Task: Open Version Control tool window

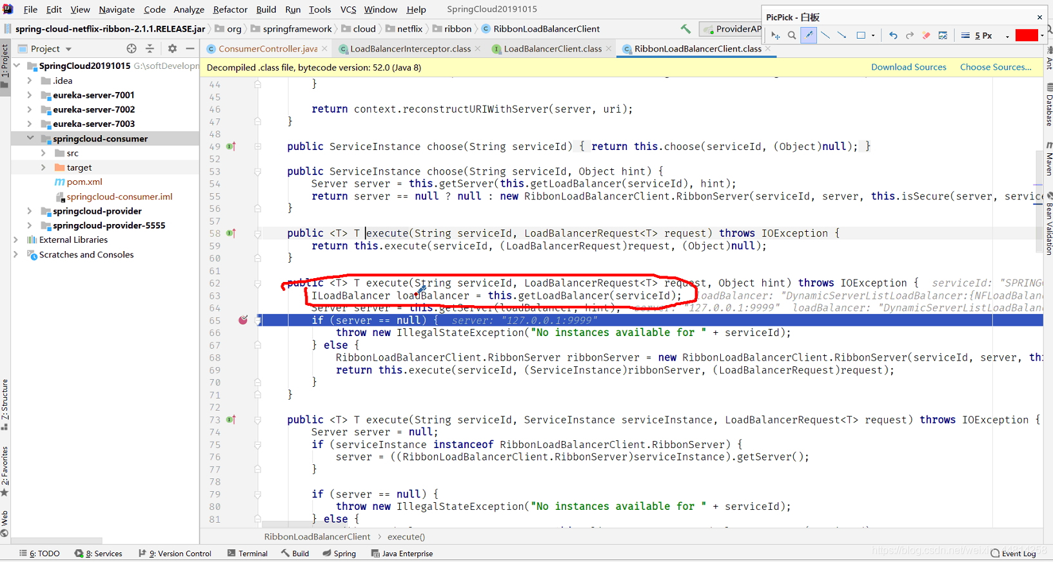Action: point(175,554)
